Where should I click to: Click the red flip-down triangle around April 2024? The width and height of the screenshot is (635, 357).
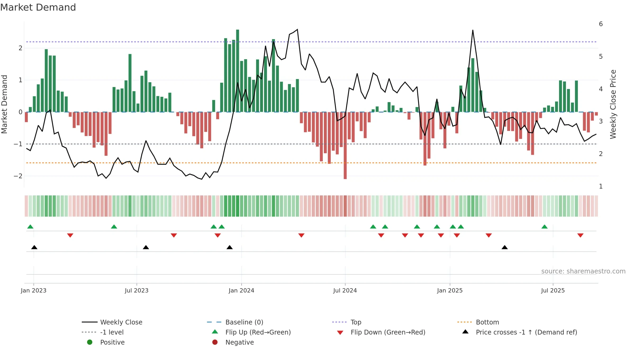[301, 235]
